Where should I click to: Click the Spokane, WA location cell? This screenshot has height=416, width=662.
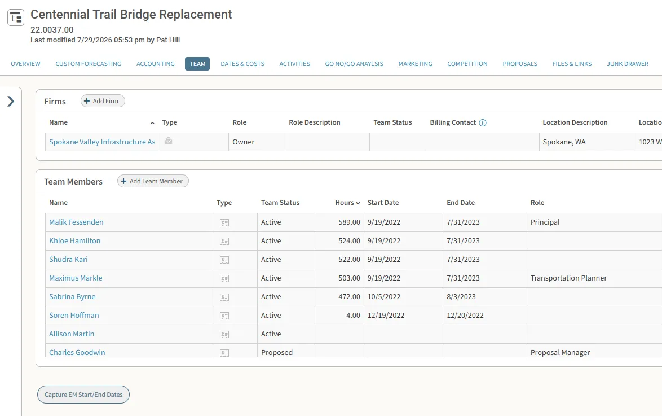tap(587, 142)
